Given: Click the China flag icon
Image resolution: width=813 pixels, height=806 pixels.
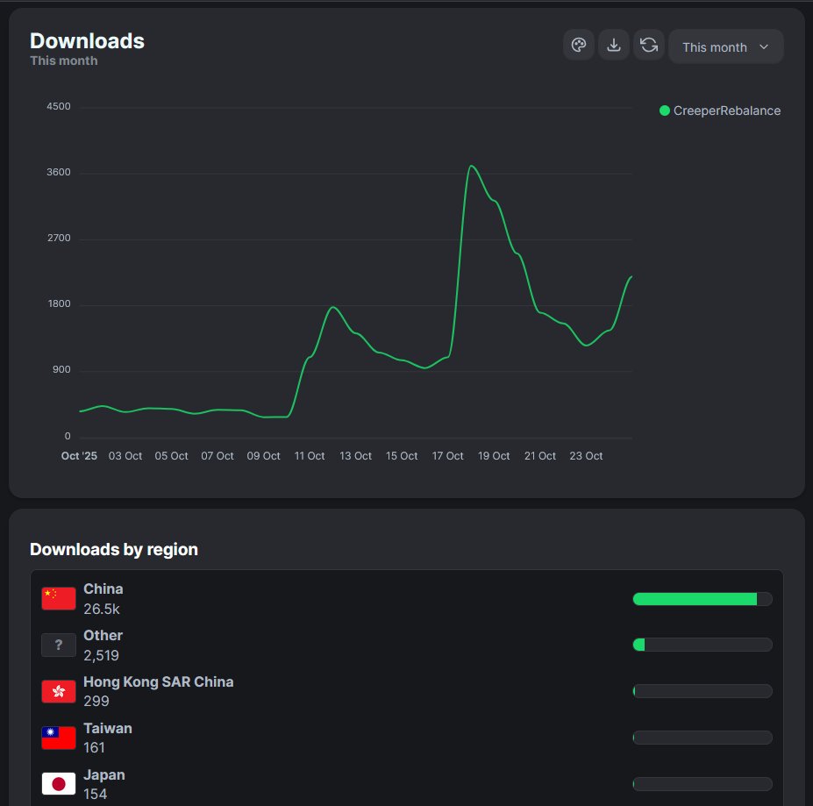Looking at the screenshot, I should [58, 597].
